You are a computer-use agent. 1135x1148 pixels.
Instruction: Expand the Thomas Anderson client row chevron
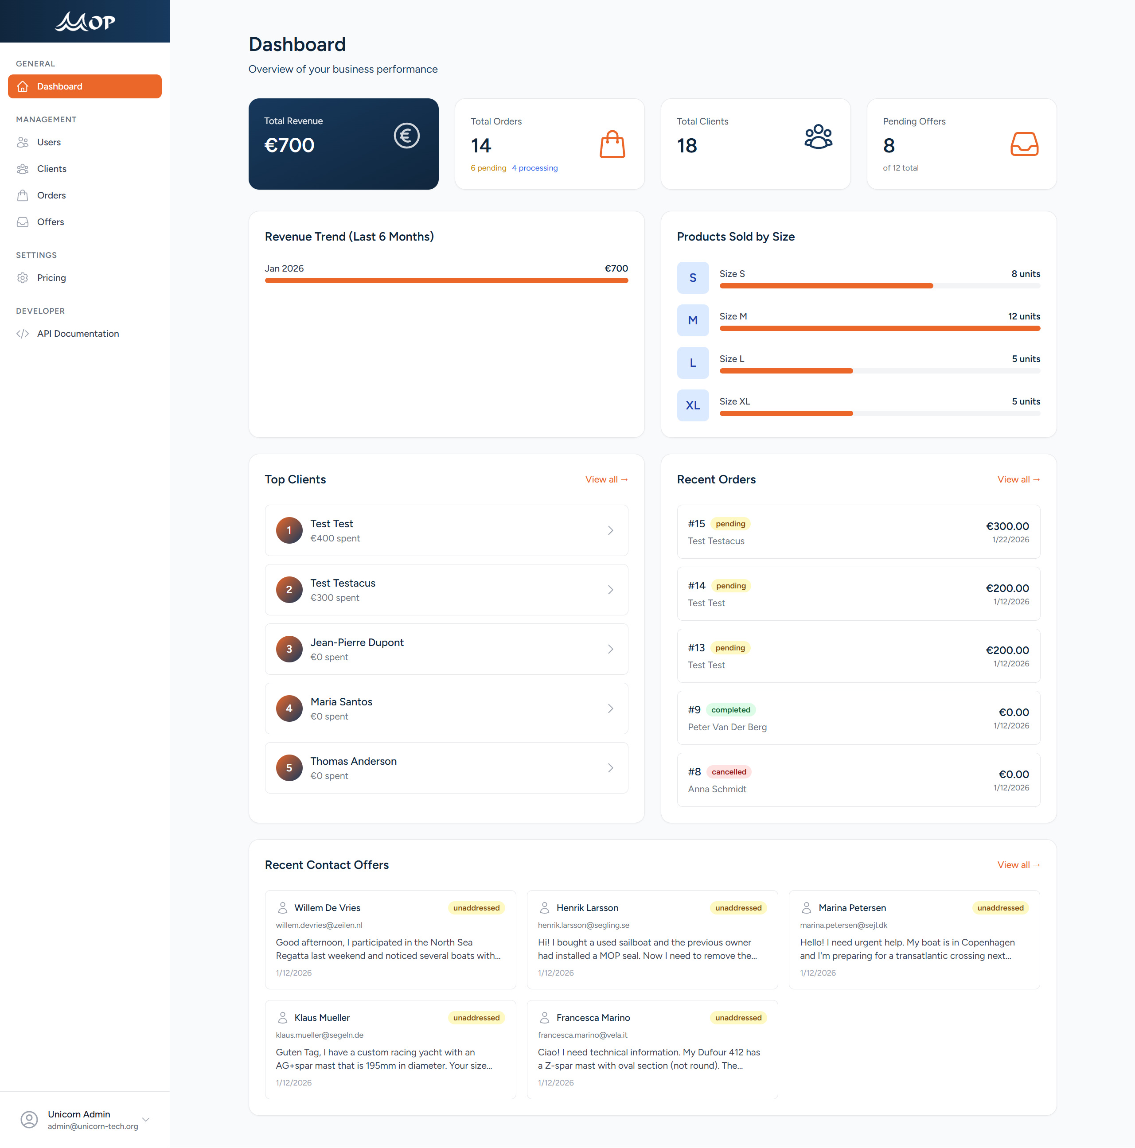pos(610,768)
